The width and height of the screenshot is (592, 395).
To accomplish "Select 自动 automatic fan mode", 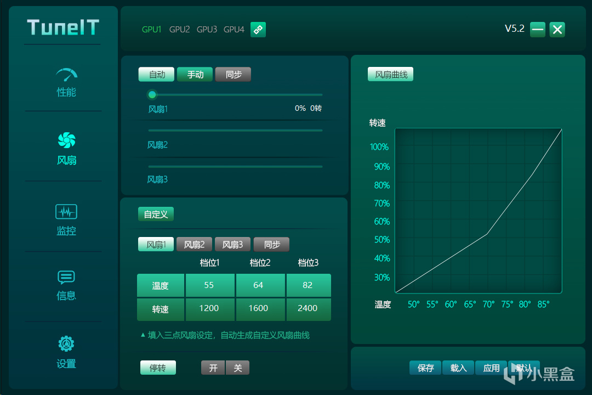I will coord(157,75).
